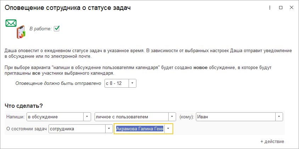Click the "+ действие" add action link
299x149 pixels.
[x=272, y=141]
